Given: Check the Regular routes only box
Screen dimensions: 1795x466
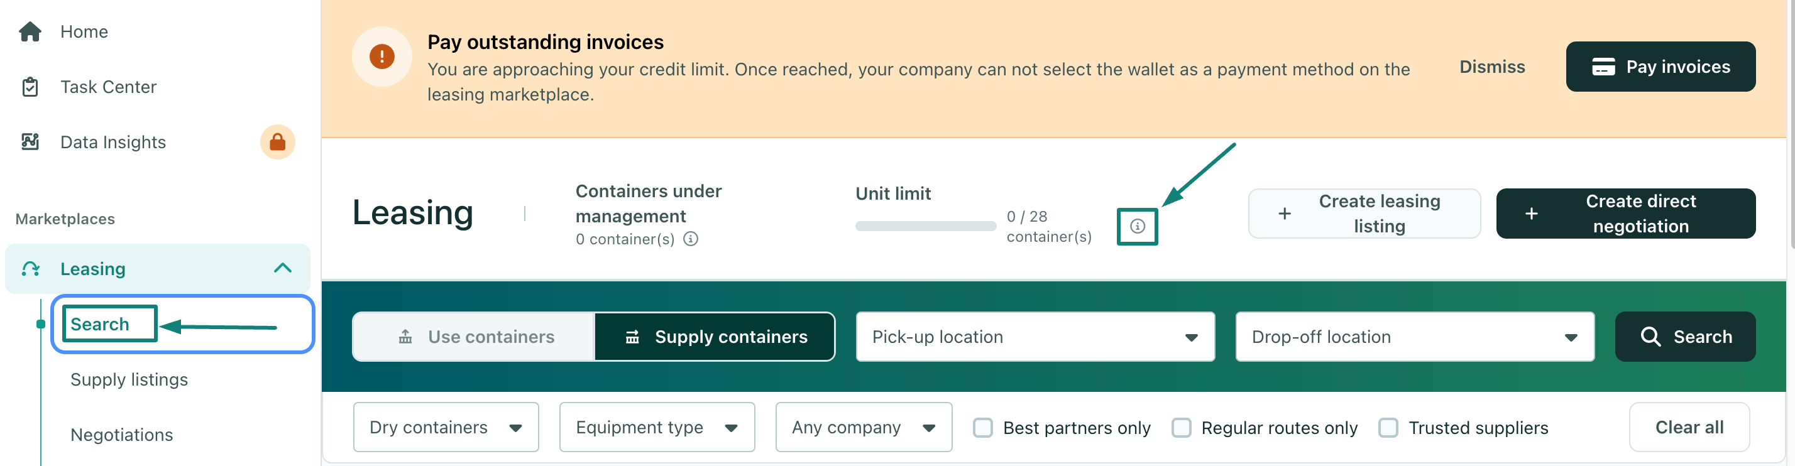Looking at the screenshot, I should (1181, 427).
